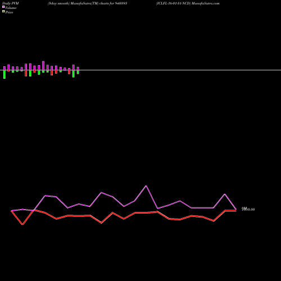Click the highest peak of the magenta volume line
The width and height of the screenshot is (281, 281).
146,186
